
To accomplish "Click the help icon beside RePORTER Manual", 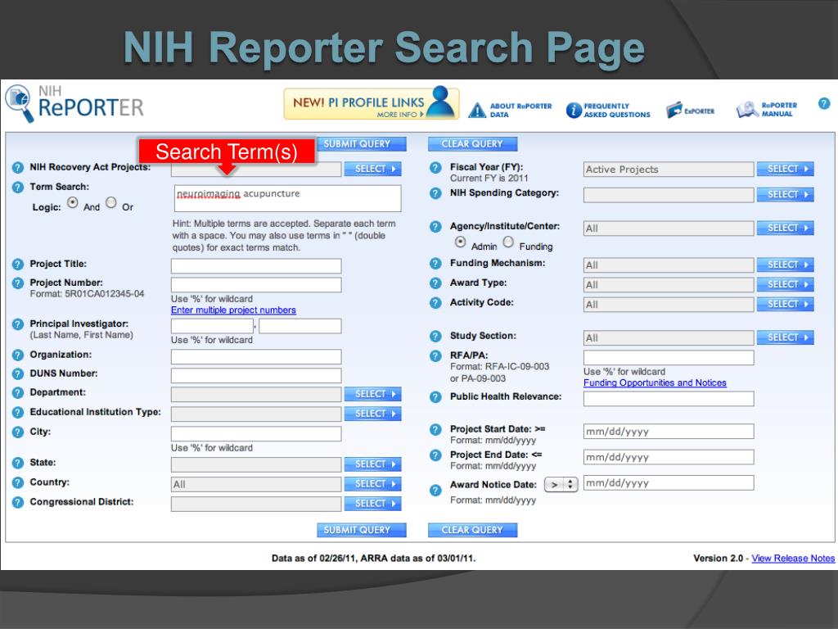I will pyautogui.click(x=823, y=103).
